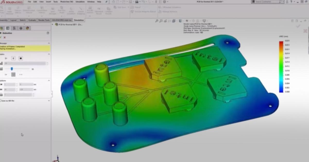This screenshot has height=162, width=309.
Task: Open the Window menu
Action: [x=91, y=2]
